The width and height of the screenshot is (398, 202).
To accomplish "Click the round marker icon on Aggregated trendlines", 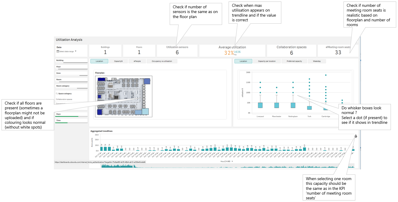I will [356, 136].
